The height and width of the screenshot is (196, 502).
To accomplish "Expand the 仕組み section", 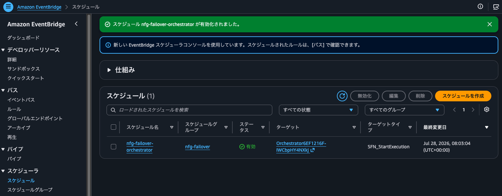I will tap(109, 70).
